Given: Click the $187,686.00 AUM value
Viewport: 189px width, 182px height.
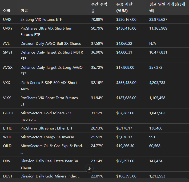Looking at the screenshot, I should [x=126, y=98].
